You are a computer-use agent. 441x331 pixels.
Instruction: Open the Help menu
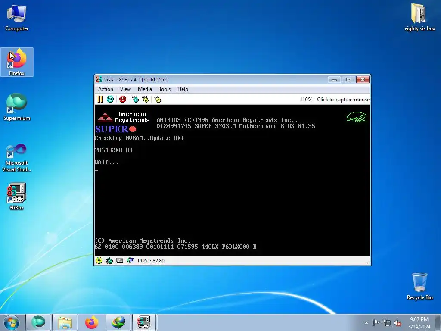(x=183, y=89)
